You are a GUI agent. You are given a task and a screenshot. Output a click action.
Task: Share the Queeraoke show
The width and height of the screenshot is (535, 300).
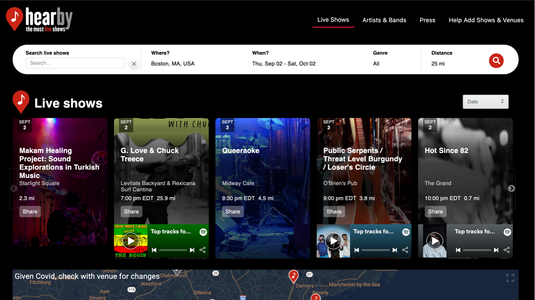click(233, 211)
